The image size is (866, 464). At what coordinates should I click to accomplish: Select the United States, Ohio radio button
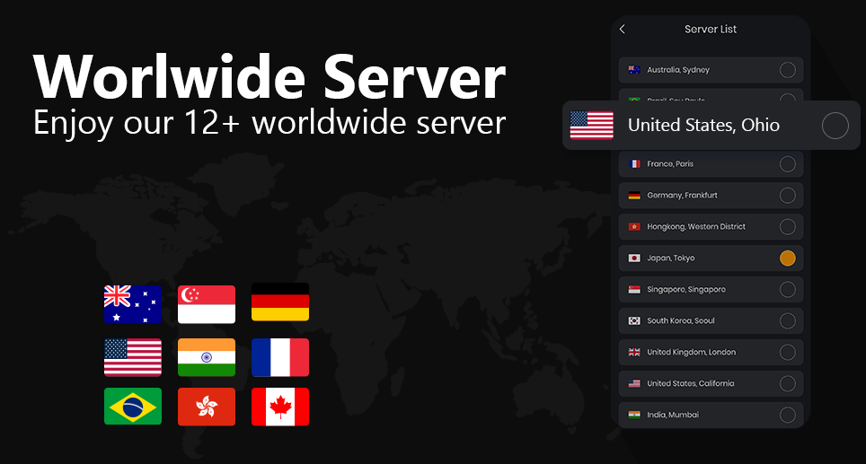click(835, 126)
